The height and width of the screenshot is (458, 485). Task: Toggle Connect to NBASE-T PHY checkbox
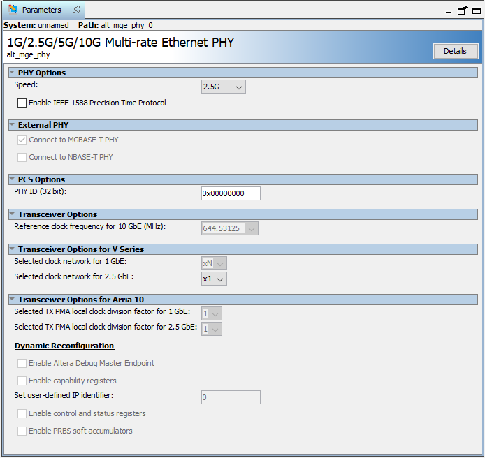pyautogui.click(x=22, y=157)
